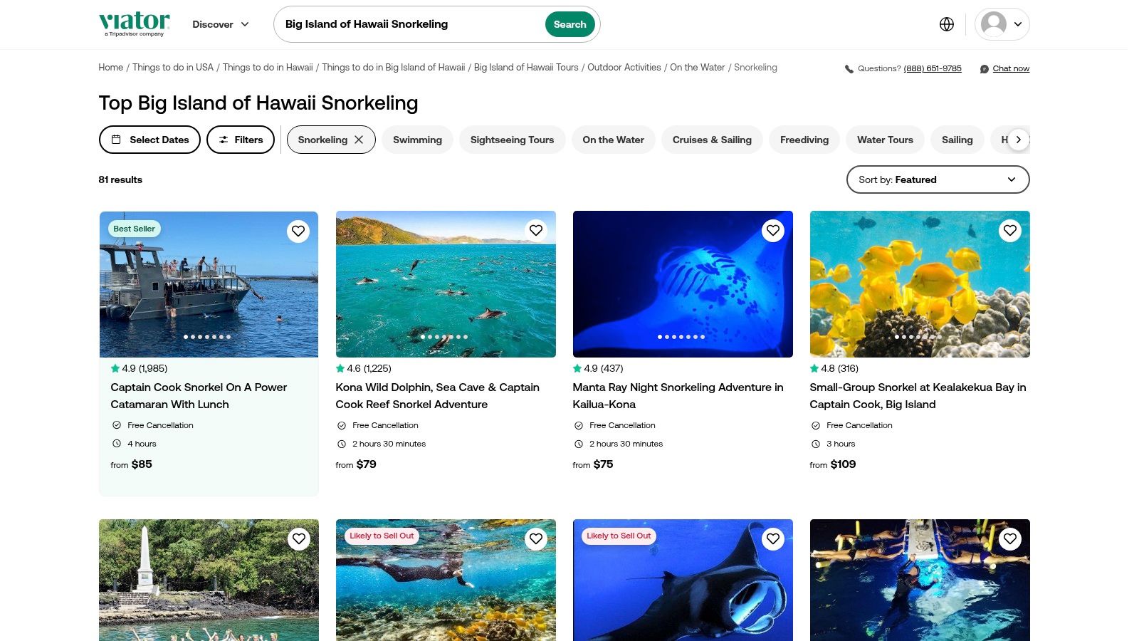Open Things to do in USA breadcrumb

pos(173,68)
